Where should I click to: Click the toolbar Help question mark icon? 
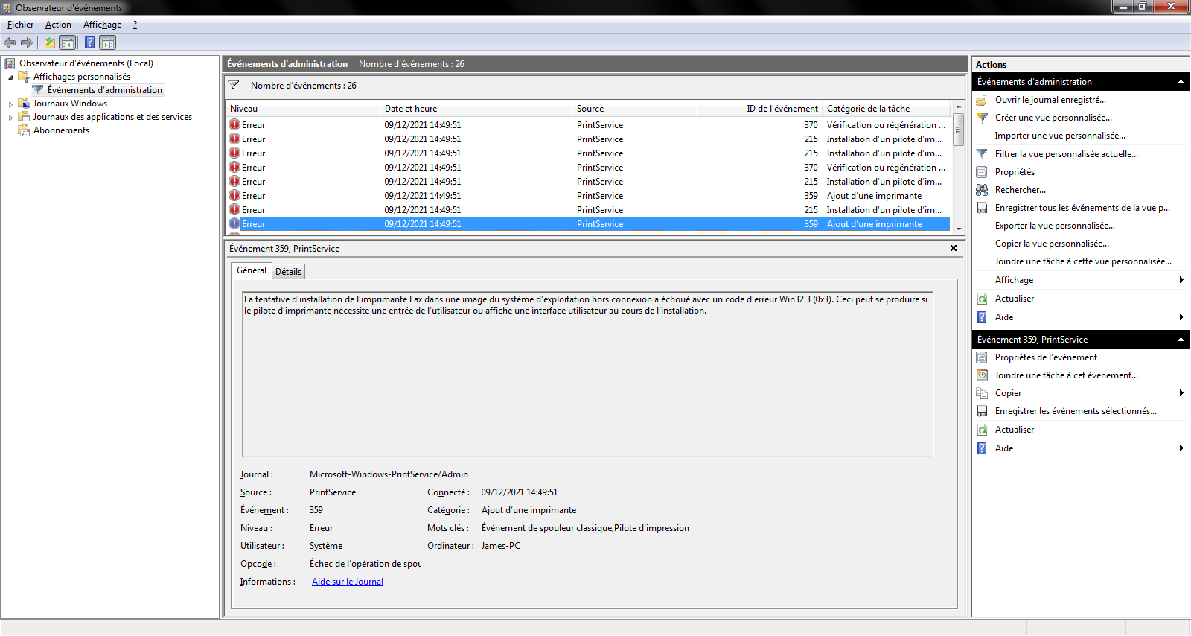pyautogui.click(x=89, y=42)
